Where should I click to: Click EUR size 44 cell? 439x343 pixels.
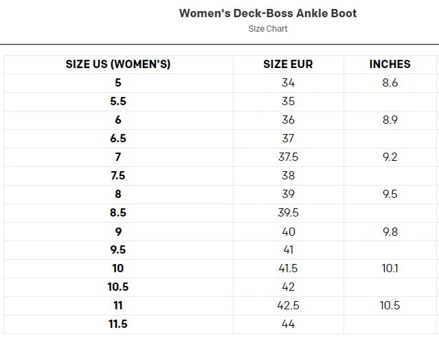288,324
